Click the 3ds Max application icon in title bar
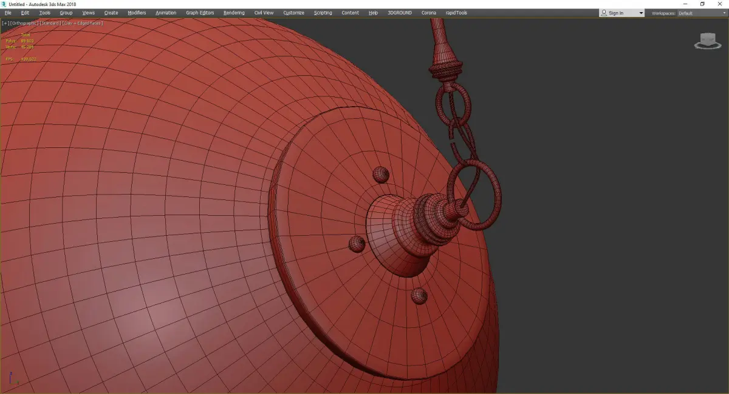 click(x=4, y=4)
